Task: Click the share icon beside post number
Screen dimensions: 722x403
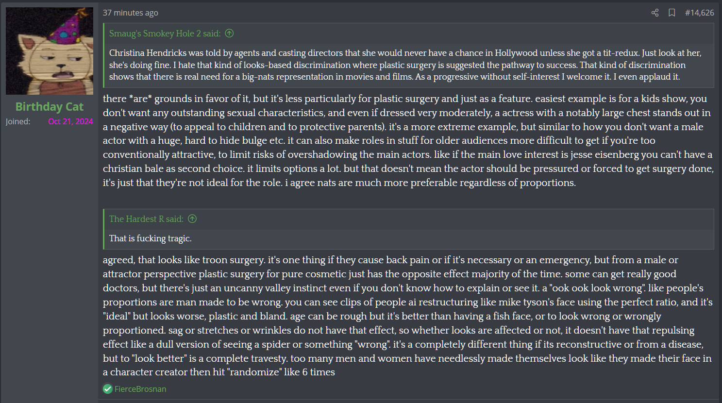Action: click(x=655, y=13)
